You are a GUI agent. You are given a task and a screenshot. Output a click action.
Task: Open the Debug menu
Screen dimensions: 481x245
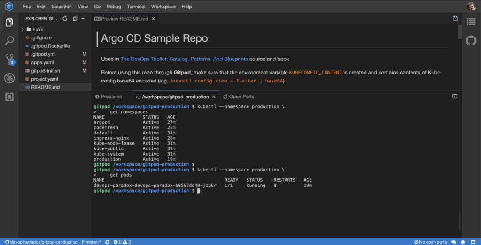(x=114, y=7)
